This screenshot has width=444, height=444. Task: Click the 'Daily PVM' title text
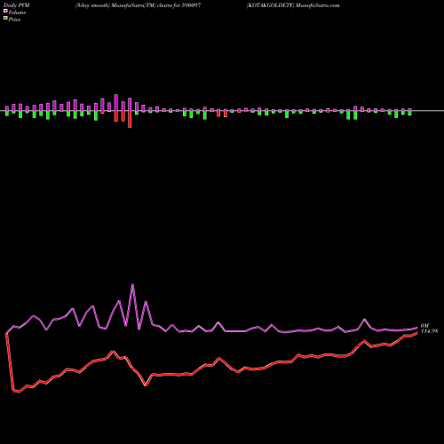[17, 5]
